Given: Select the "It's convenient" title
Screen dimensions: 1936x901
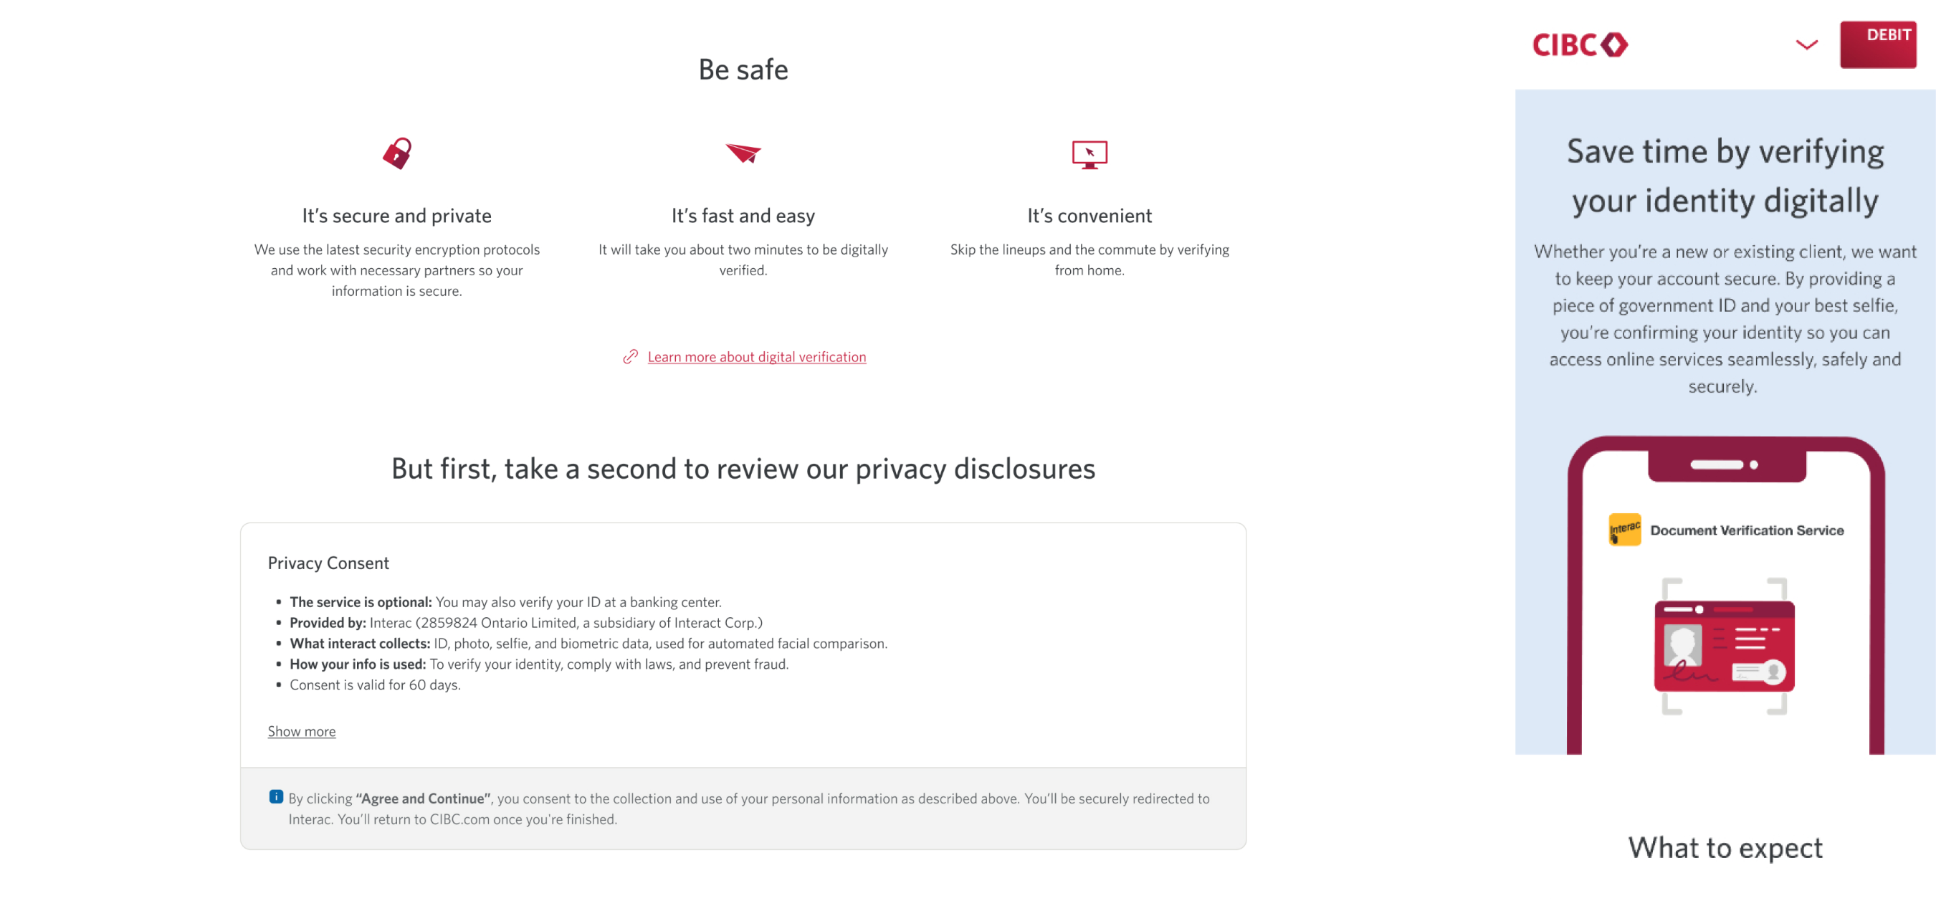Looking at the screenshot, I should click(x=1089, y=216).
